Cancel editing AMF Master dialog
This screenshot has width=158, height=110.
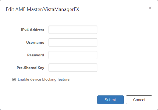tap(139, 100)
